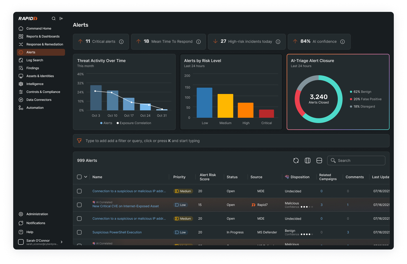The image size is (407, 264).
Task: Open comments count 1 in Rapid7 row
Action: click(348, 205)
